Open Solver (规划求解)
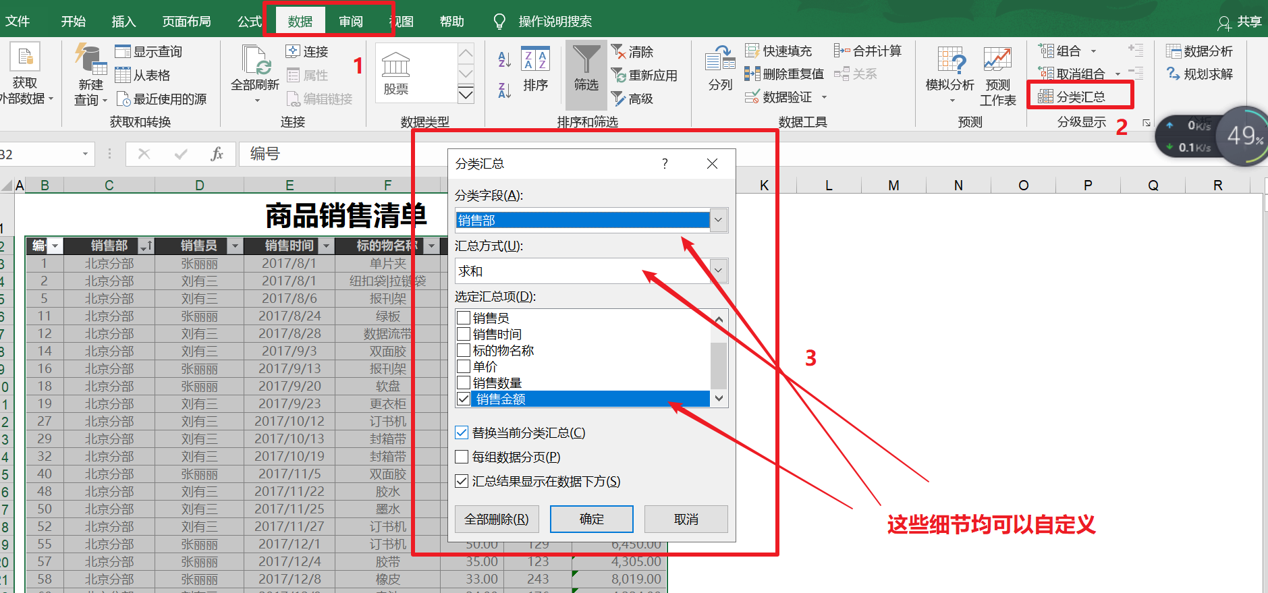This screenshot has height=593, width=1268. tap(1199, 74)
